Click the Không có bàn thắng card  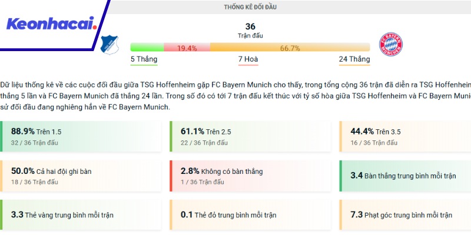(x=251, y=176)
